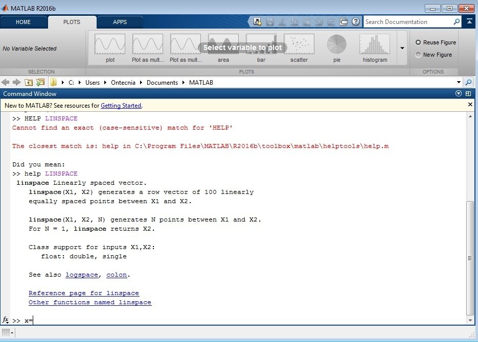Open the logspace help link
The width and height of the screenshot is (478, 342).
82,275
